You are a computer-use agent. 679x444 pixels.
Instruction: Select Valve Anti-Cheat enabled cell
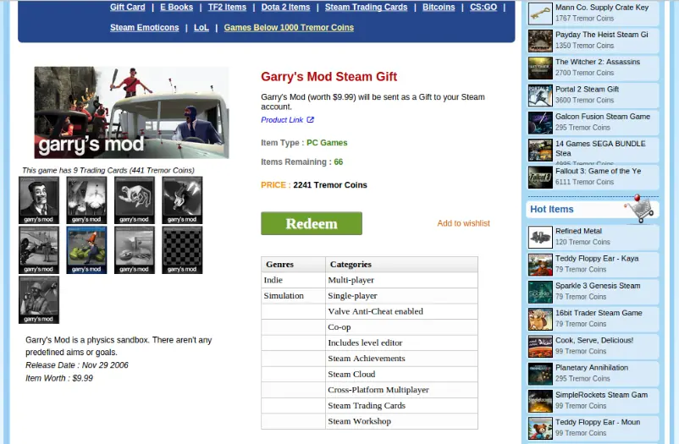tap(401, 311)
